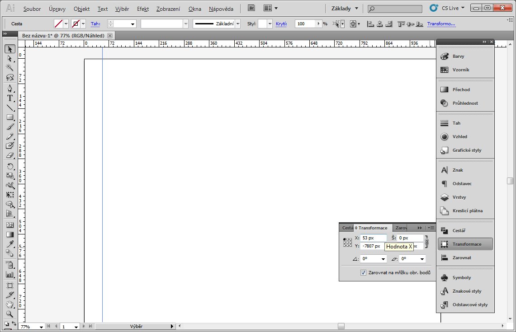Select the Gradient tool

[x=10, y=234]
